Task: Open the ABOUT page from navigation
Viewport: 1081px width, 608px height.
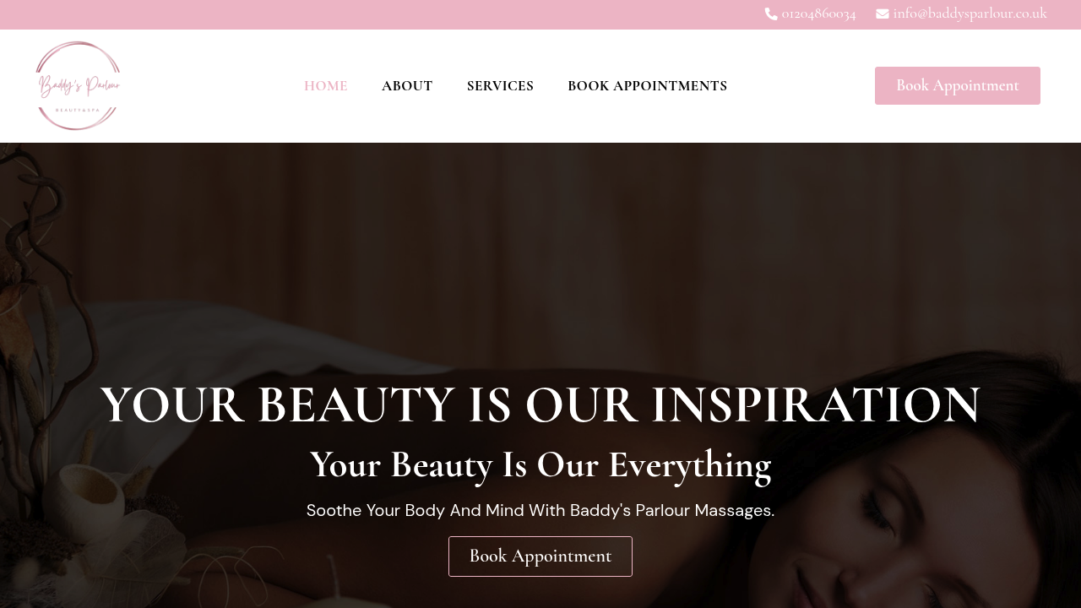Action: click(x=407, y=86)
